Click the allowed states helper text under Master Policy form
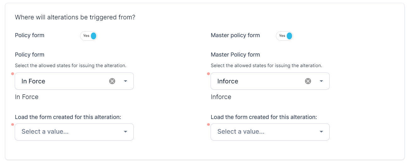This screenshot has height=163, width=409. [x=266, y=66]
